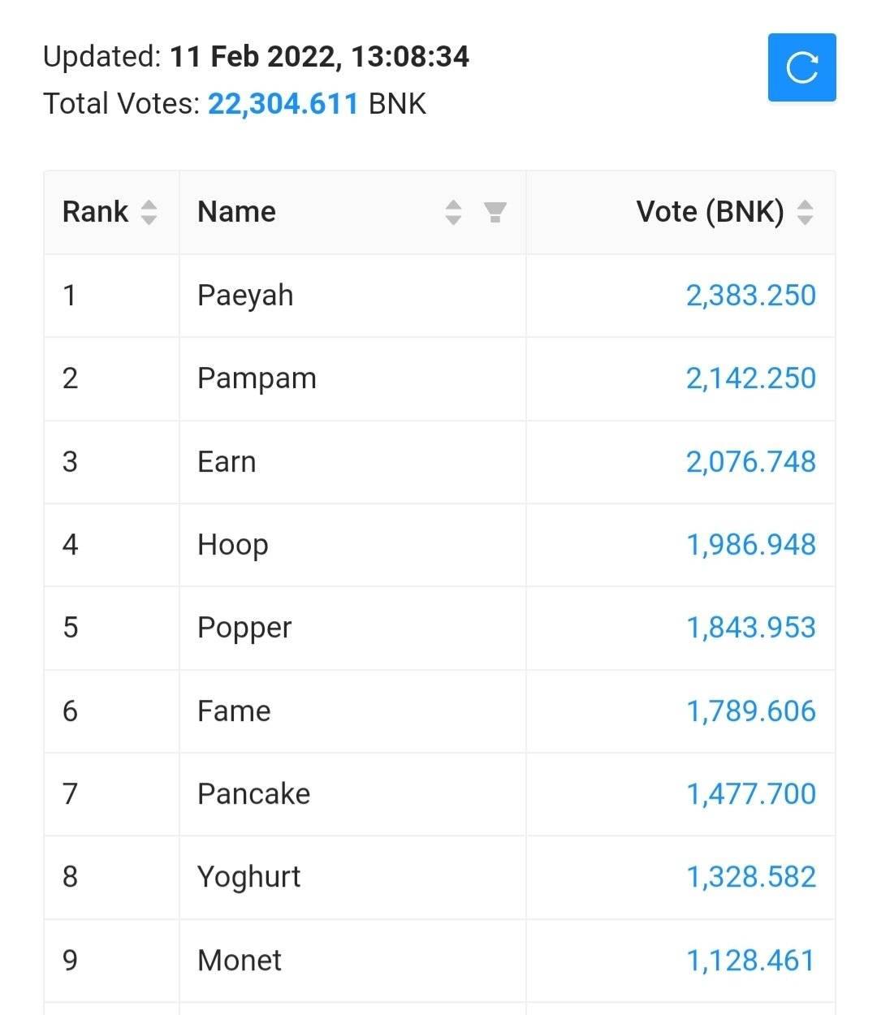This screenshot has width=877, height=1015.
Task: Click the blue refresh button
Action: (x=801, y=67)
